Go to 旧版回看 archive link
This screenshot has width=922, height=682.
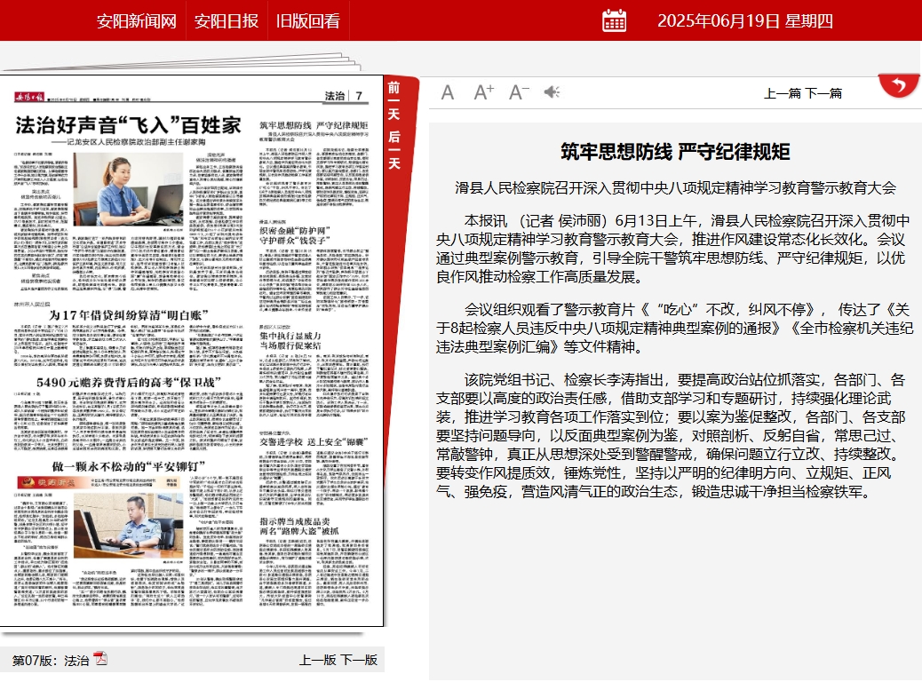(x=308, y=20)
